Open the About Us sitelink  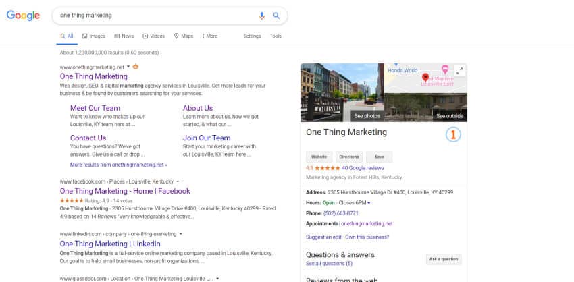(198, 108)
